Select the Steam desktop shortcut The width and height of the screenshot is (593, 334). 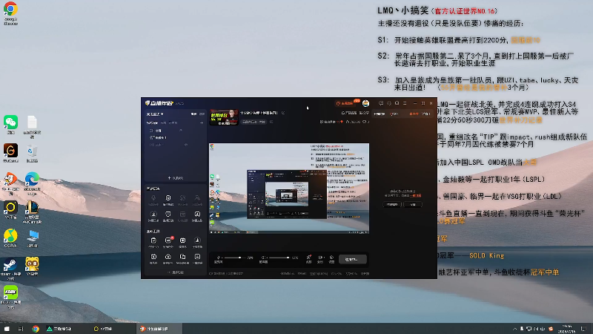click(x=10, y=264)
